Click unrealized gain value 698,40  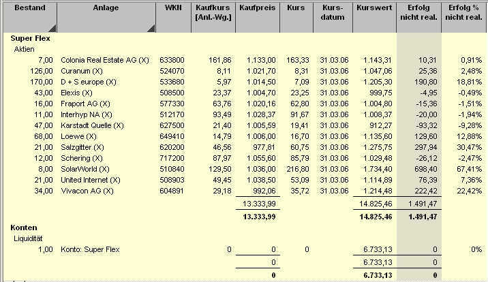click(426, 169)
